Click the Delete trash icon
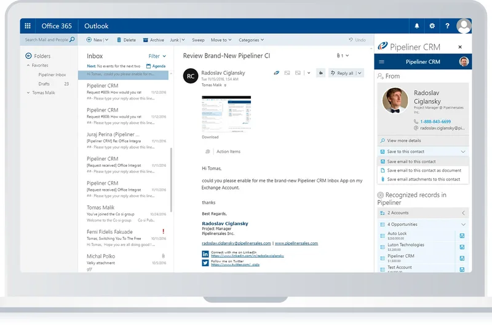 point(119,40)
